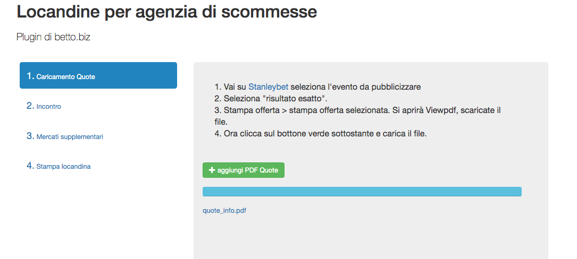Click the Plugin di betto.biz subtitle
The height and width of the screenshot is (259, 577).
(53, 37)
